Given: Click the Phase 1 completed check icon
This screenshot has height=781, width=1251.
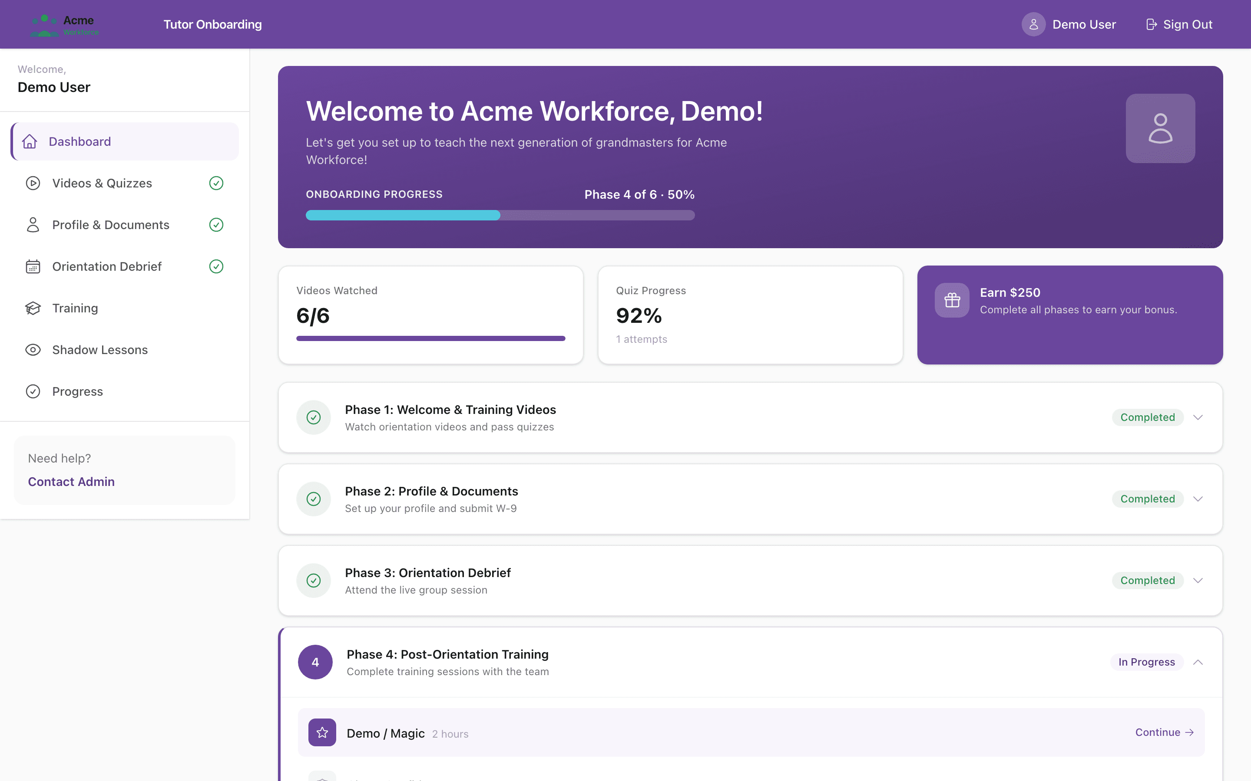Looking at the screenshot, I should click(313, 417).
